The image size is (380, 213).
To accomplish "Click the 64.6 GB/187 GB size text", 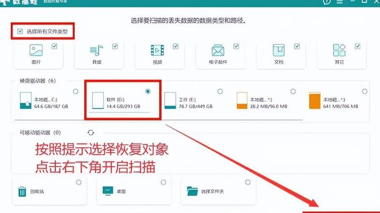I will click(51, 106).
